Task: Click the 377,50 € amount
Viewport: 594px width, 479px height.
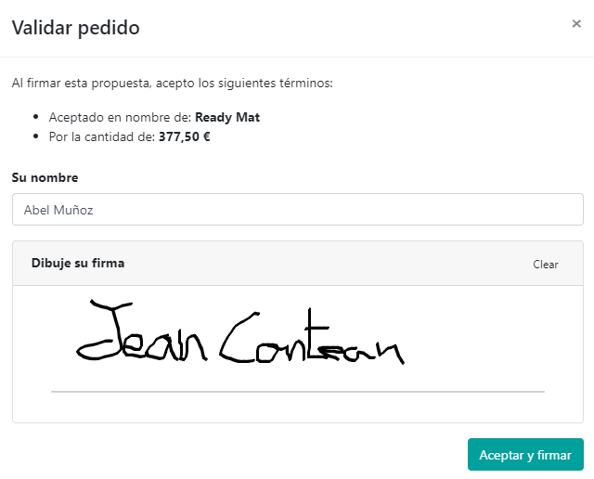Action: click(191, 137)
